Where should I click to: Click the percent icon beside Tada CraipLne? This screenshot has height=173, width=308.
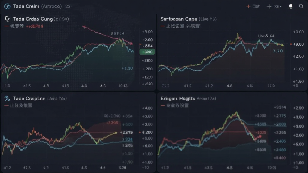pyautogui.click(x=7, y=98)
